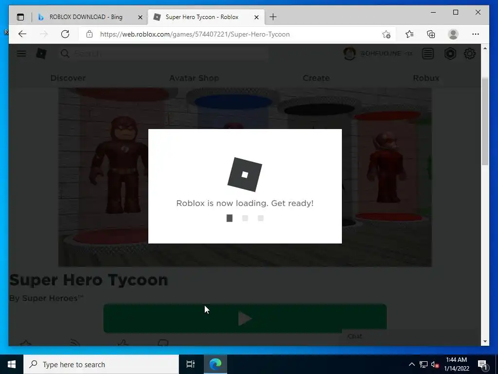The image size is (498, 374).
Task: View site security lock info
Action: [x=89, y=34]
